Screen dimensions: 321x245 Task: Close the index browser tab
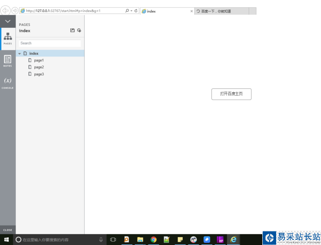[x=192, y=11]
